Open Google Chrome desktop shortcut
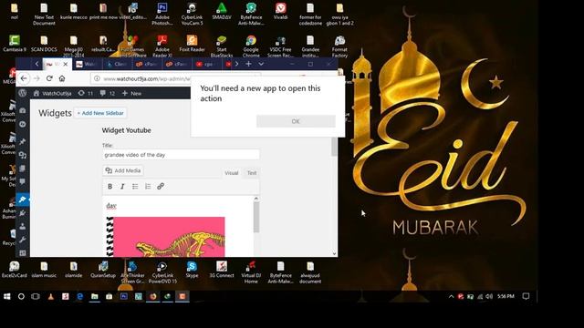584x328 pixels. tap(251, 46)
